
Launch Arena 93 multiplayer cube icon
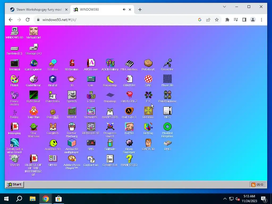pyautogui.click(x=72, y=143)
